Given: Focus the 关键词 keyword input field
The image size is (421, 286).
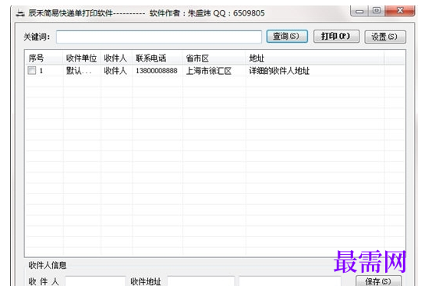Looking at the screenshot, I should (159, 37).
